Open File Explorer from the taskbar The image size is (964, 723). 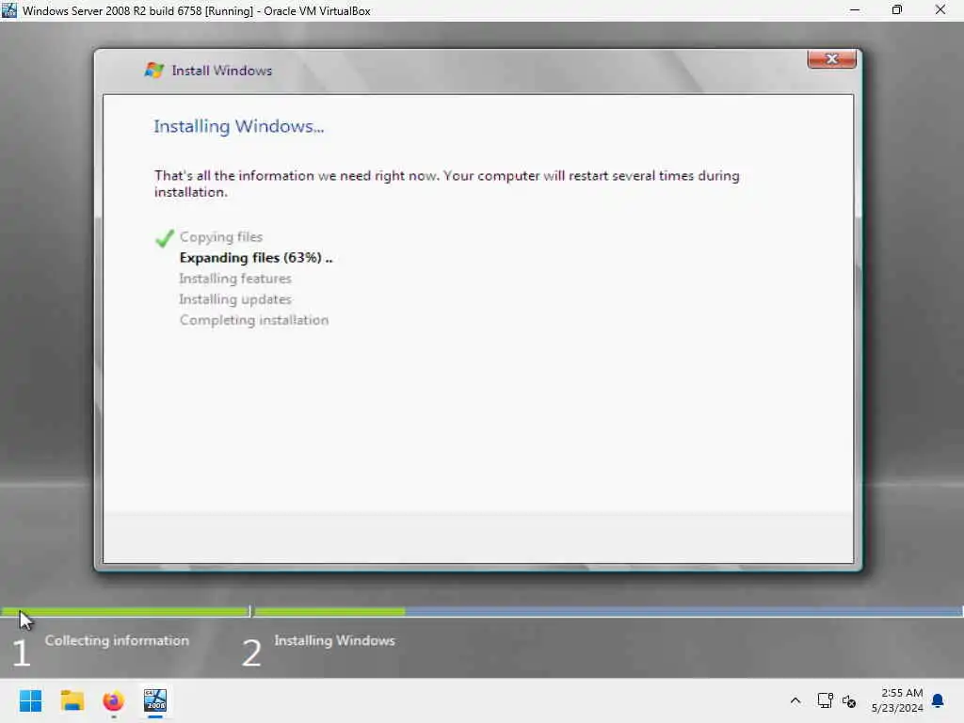click(72, 700)
